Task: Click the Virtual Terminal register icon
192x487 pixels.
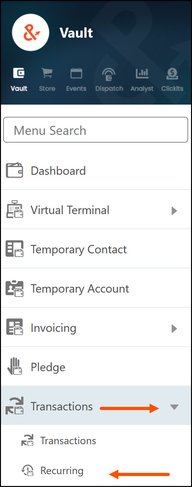Action: pos(14,210)
